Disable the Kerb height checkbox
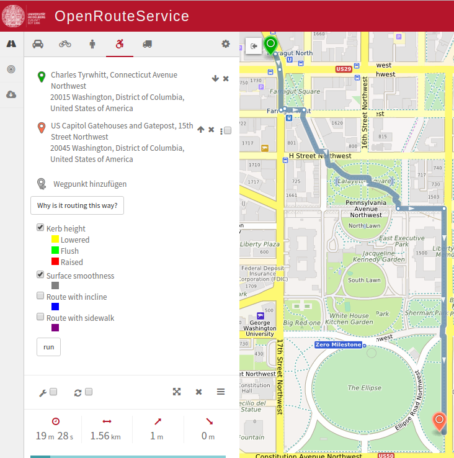This screenshot has width=454, height=458. click(x=40, y=228)
